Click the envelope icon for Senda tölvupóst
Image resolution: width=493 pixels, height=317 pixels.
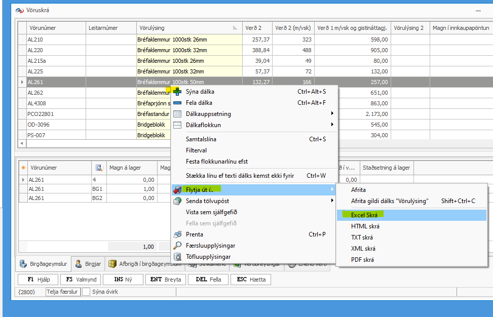pyautogui.click(x=177, y=201)
